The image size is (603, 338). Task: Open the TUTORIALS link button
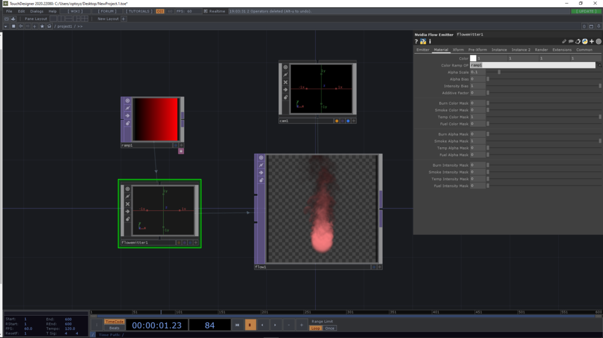tap(138, 11)
